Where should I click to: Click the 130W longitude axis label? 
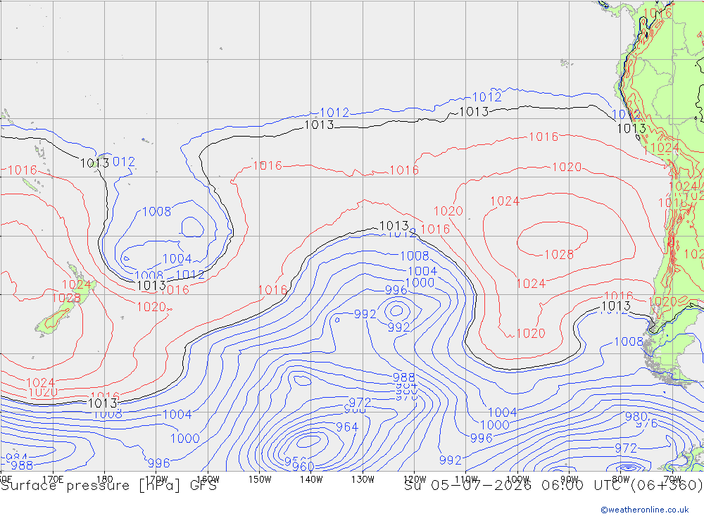click(x=363, y=479)
